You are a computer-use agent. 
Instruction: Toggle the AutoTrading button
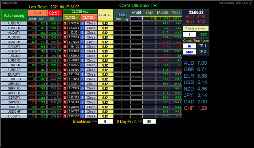(x=14, y=15)
